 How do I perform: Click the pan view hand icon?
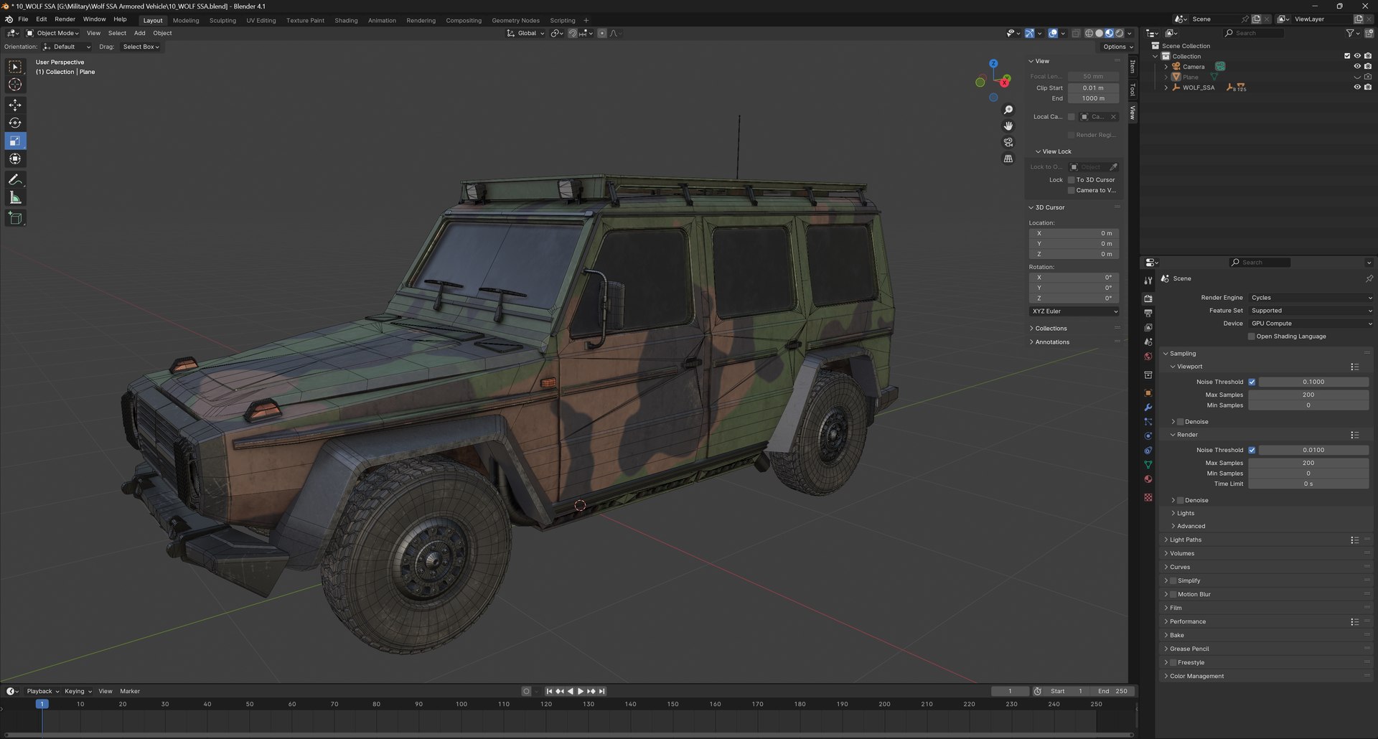[1008, 126]
